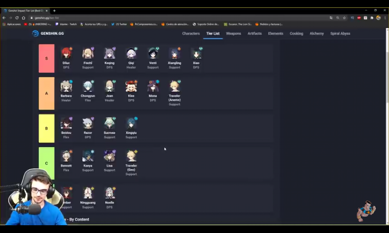The image size is (389, 233).
Task: Click the browser home button
Action: point(23,18)
